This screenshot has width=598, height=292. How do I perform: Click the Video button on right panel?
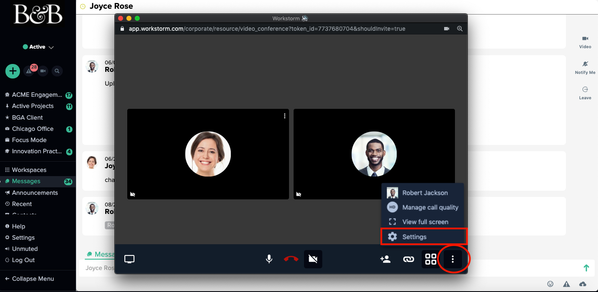point(585,42)
